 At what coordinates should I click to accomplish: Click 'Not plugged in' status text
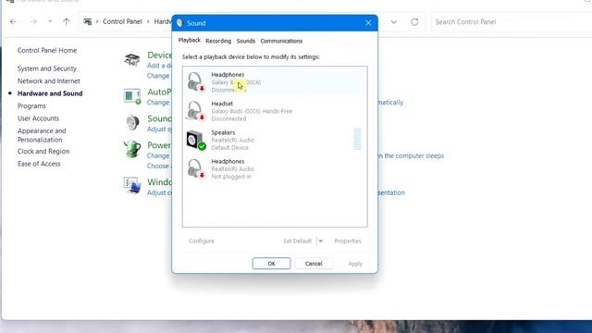click(x=231, y=177)
